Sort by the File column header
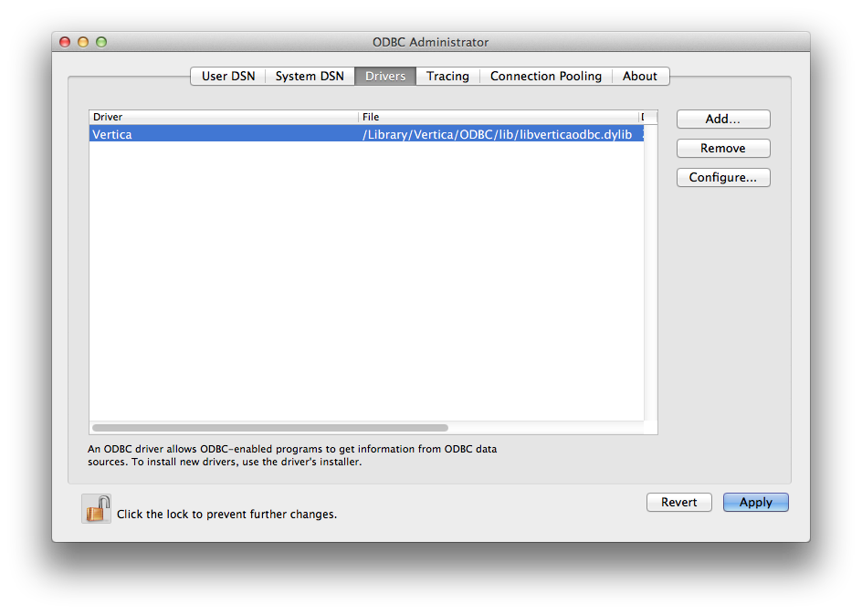This screenshot has height=614, width=862. (x=498, y=117)
